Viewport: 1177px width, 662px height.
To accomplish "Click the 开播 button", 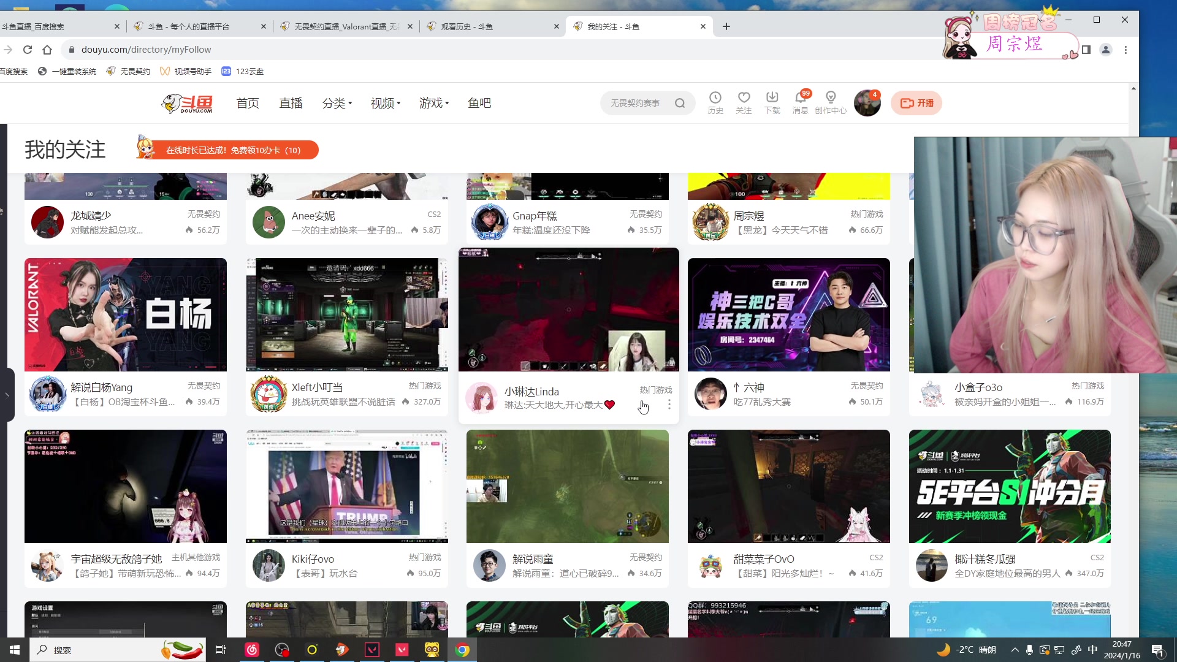I will point(916,103).
